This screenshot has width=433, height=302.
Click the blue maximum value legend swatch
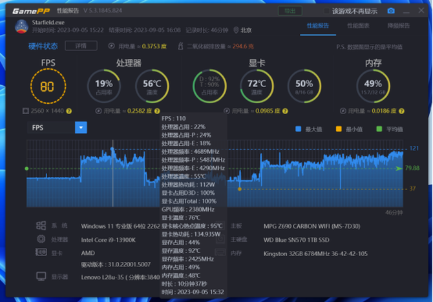point(298,129)
